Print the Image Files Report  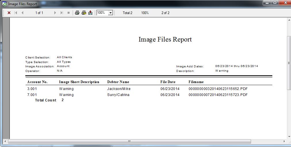pos(77,13)
